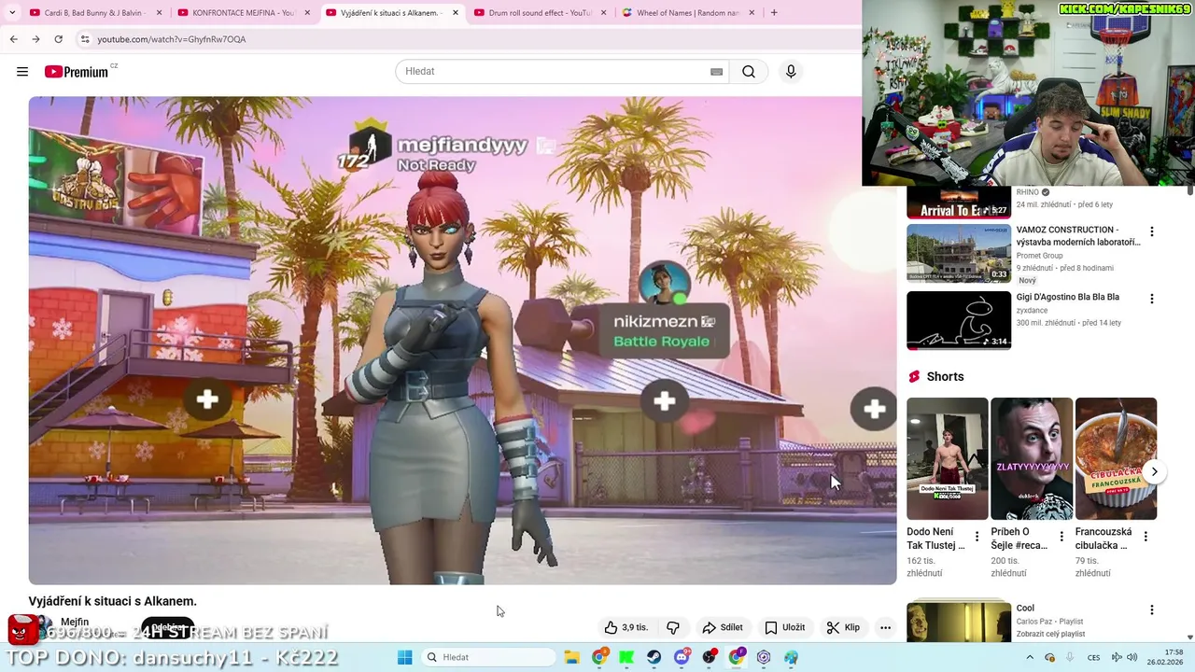Click Zobrazit celý playlist link
The width and height of the screenshot is (1195, 672).
pos(1050,634)
